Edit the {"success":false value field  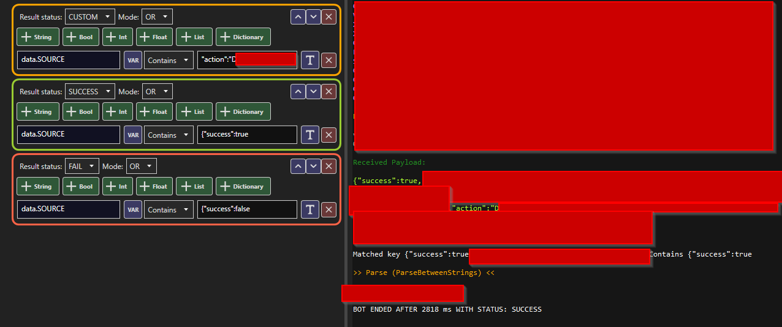coord(247,209)
